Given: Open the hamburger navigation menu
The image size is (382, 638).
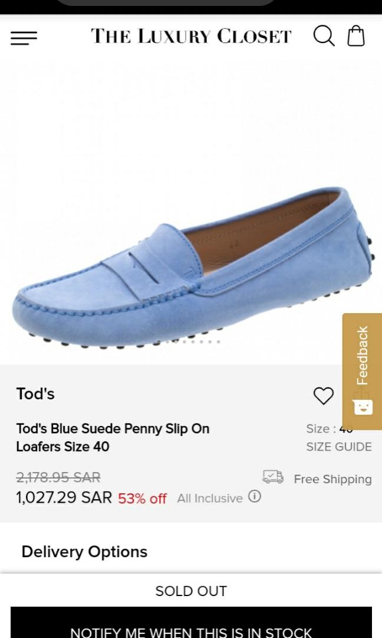Looking at the screenshot, I should [24, 39].
